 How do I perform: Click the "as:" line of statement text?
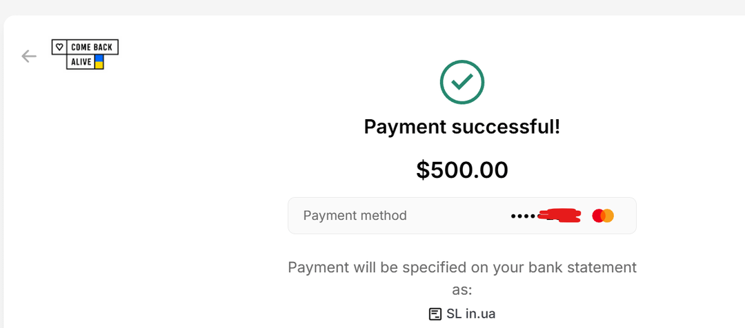[462, 290]
